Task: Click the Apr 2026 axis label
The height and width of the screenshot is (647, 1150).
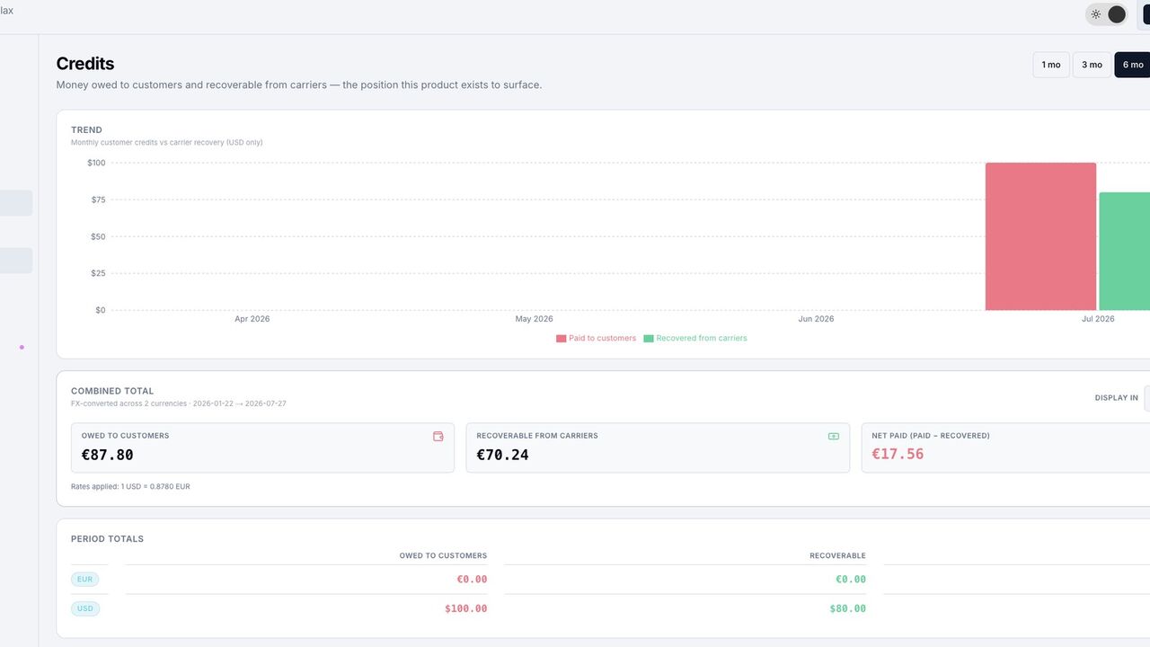Action: click(252, 319)
